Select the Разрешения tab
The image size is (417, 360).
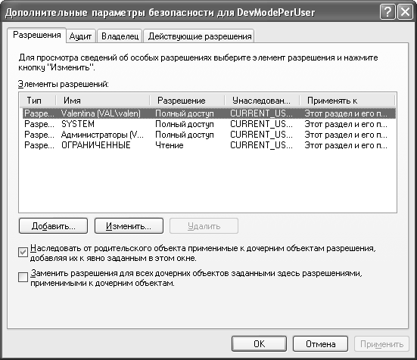36,35
